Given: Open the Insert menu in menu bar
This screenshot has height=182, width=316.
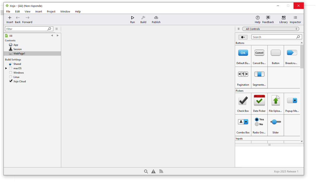Looking at the screenshot, I should tap(39, 12).
